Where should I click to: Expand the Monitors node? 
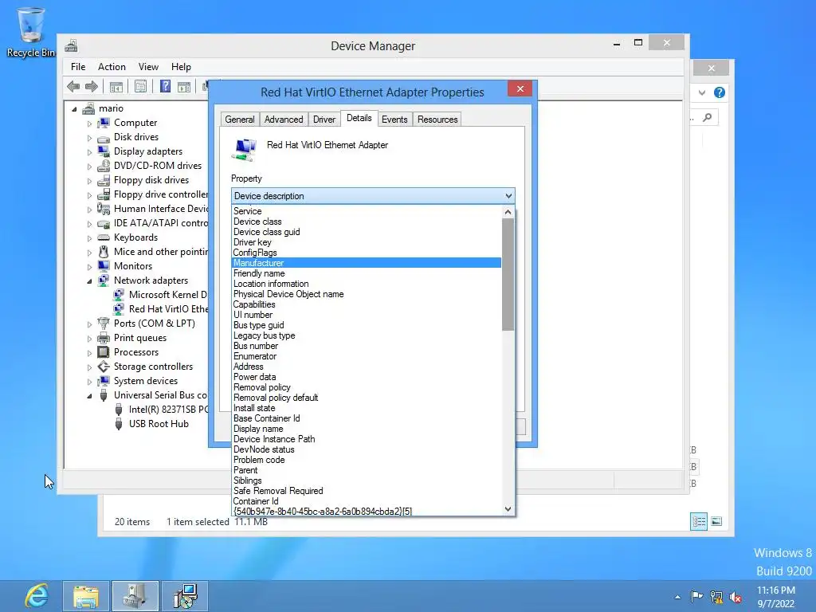[x=89, y=267]
